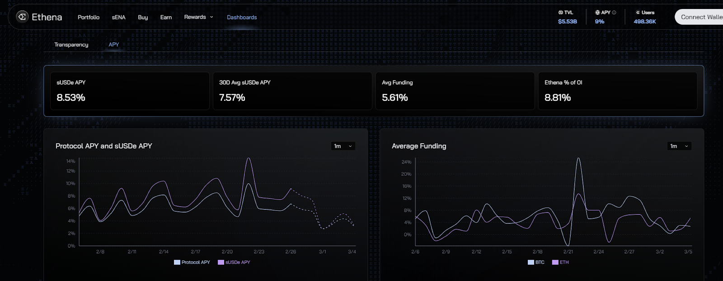Click the sUSDe APY card label
The height and width of the screenshot is (281, 723).
[x=71, y=82]
